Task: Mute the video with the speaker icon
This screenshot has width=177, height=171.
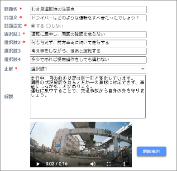Action: point(93,164)
